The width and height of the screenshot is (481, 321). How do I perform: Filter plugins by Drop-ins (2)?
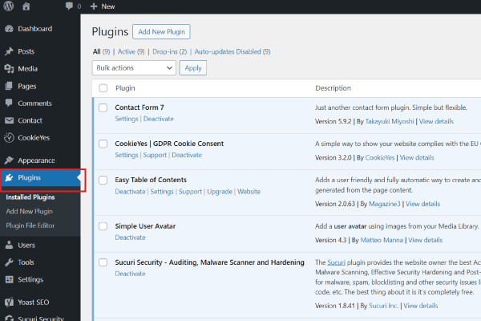click(170, 51)
